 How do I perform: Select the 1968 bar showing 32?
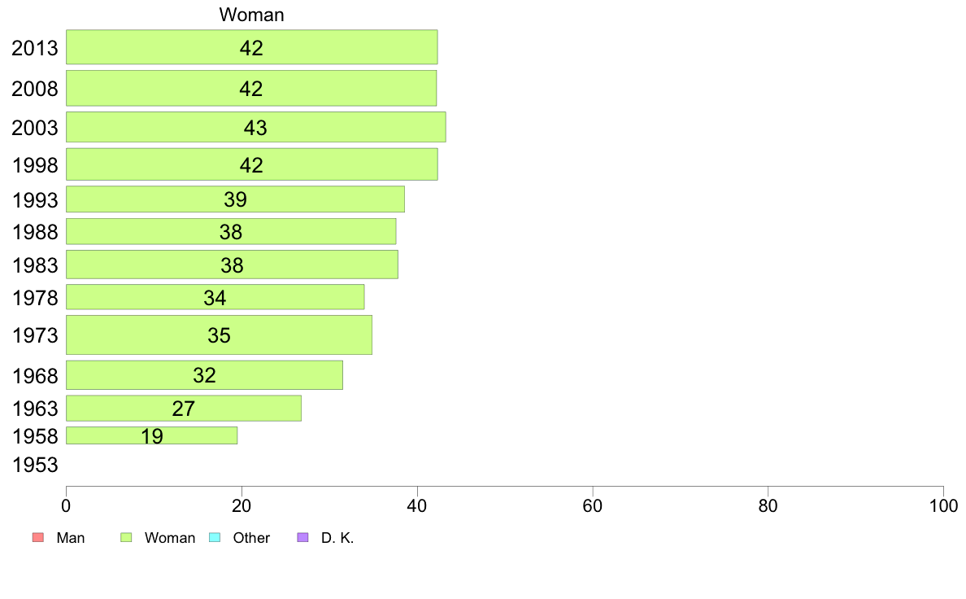pos(205,375)
